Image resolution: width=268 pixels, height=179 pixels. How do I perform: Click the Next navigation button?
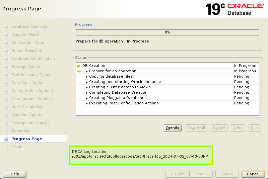point(201,174)
